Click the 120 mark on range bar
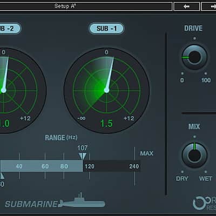Viewport: 216px width, 216px height. (x=90, y=166)
